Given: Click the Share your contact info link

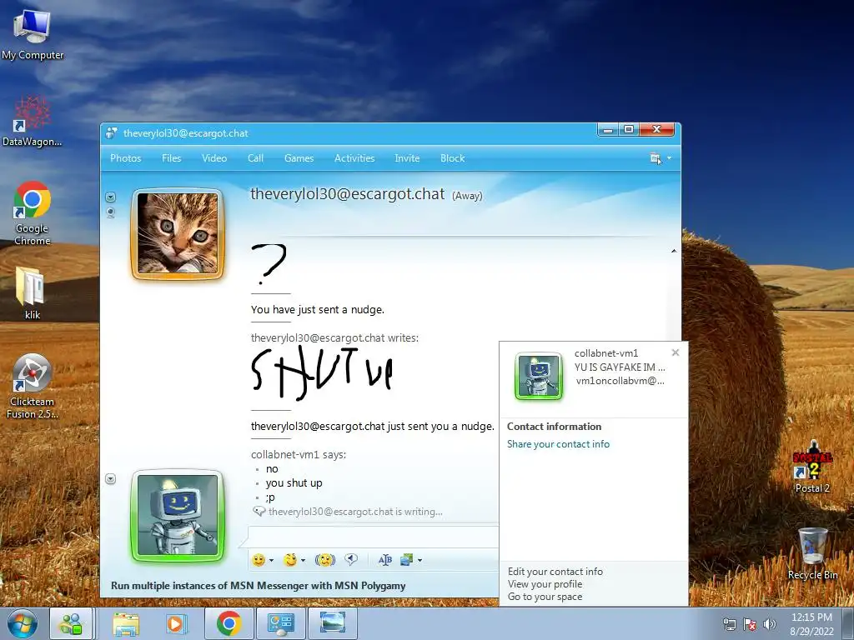Looking at the screenshot, I should tap(558, 444).
